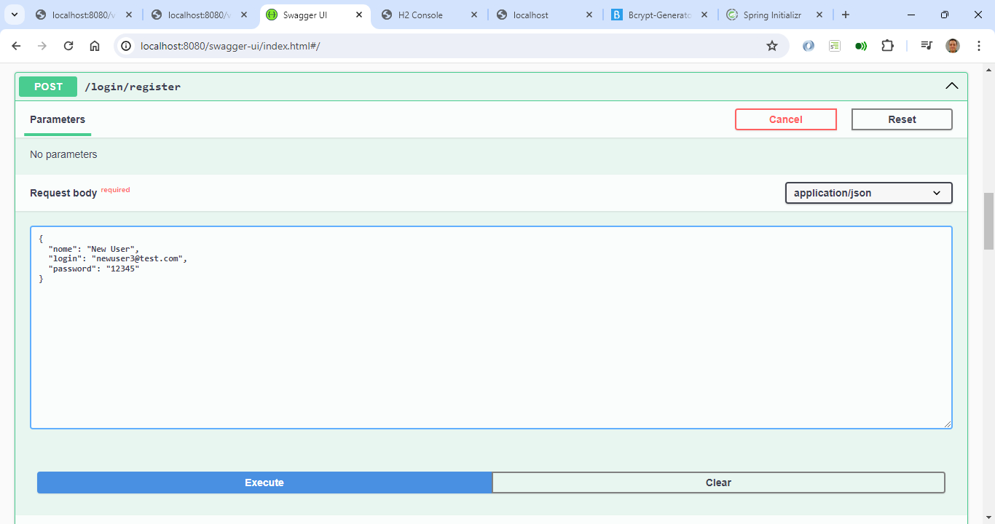Screen dimensions: 995x524
Task: Close the Bcrypt-Generator tab
Action: click(704, 15)
